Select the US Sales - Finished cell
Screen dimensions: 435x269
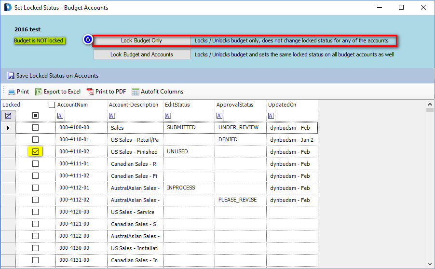(135, 151)
